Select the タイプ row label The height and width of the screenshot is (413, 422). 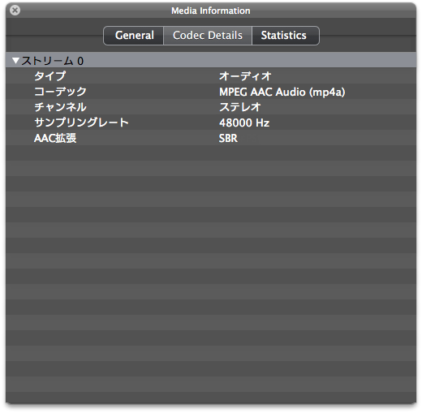(x=50, y=75)
